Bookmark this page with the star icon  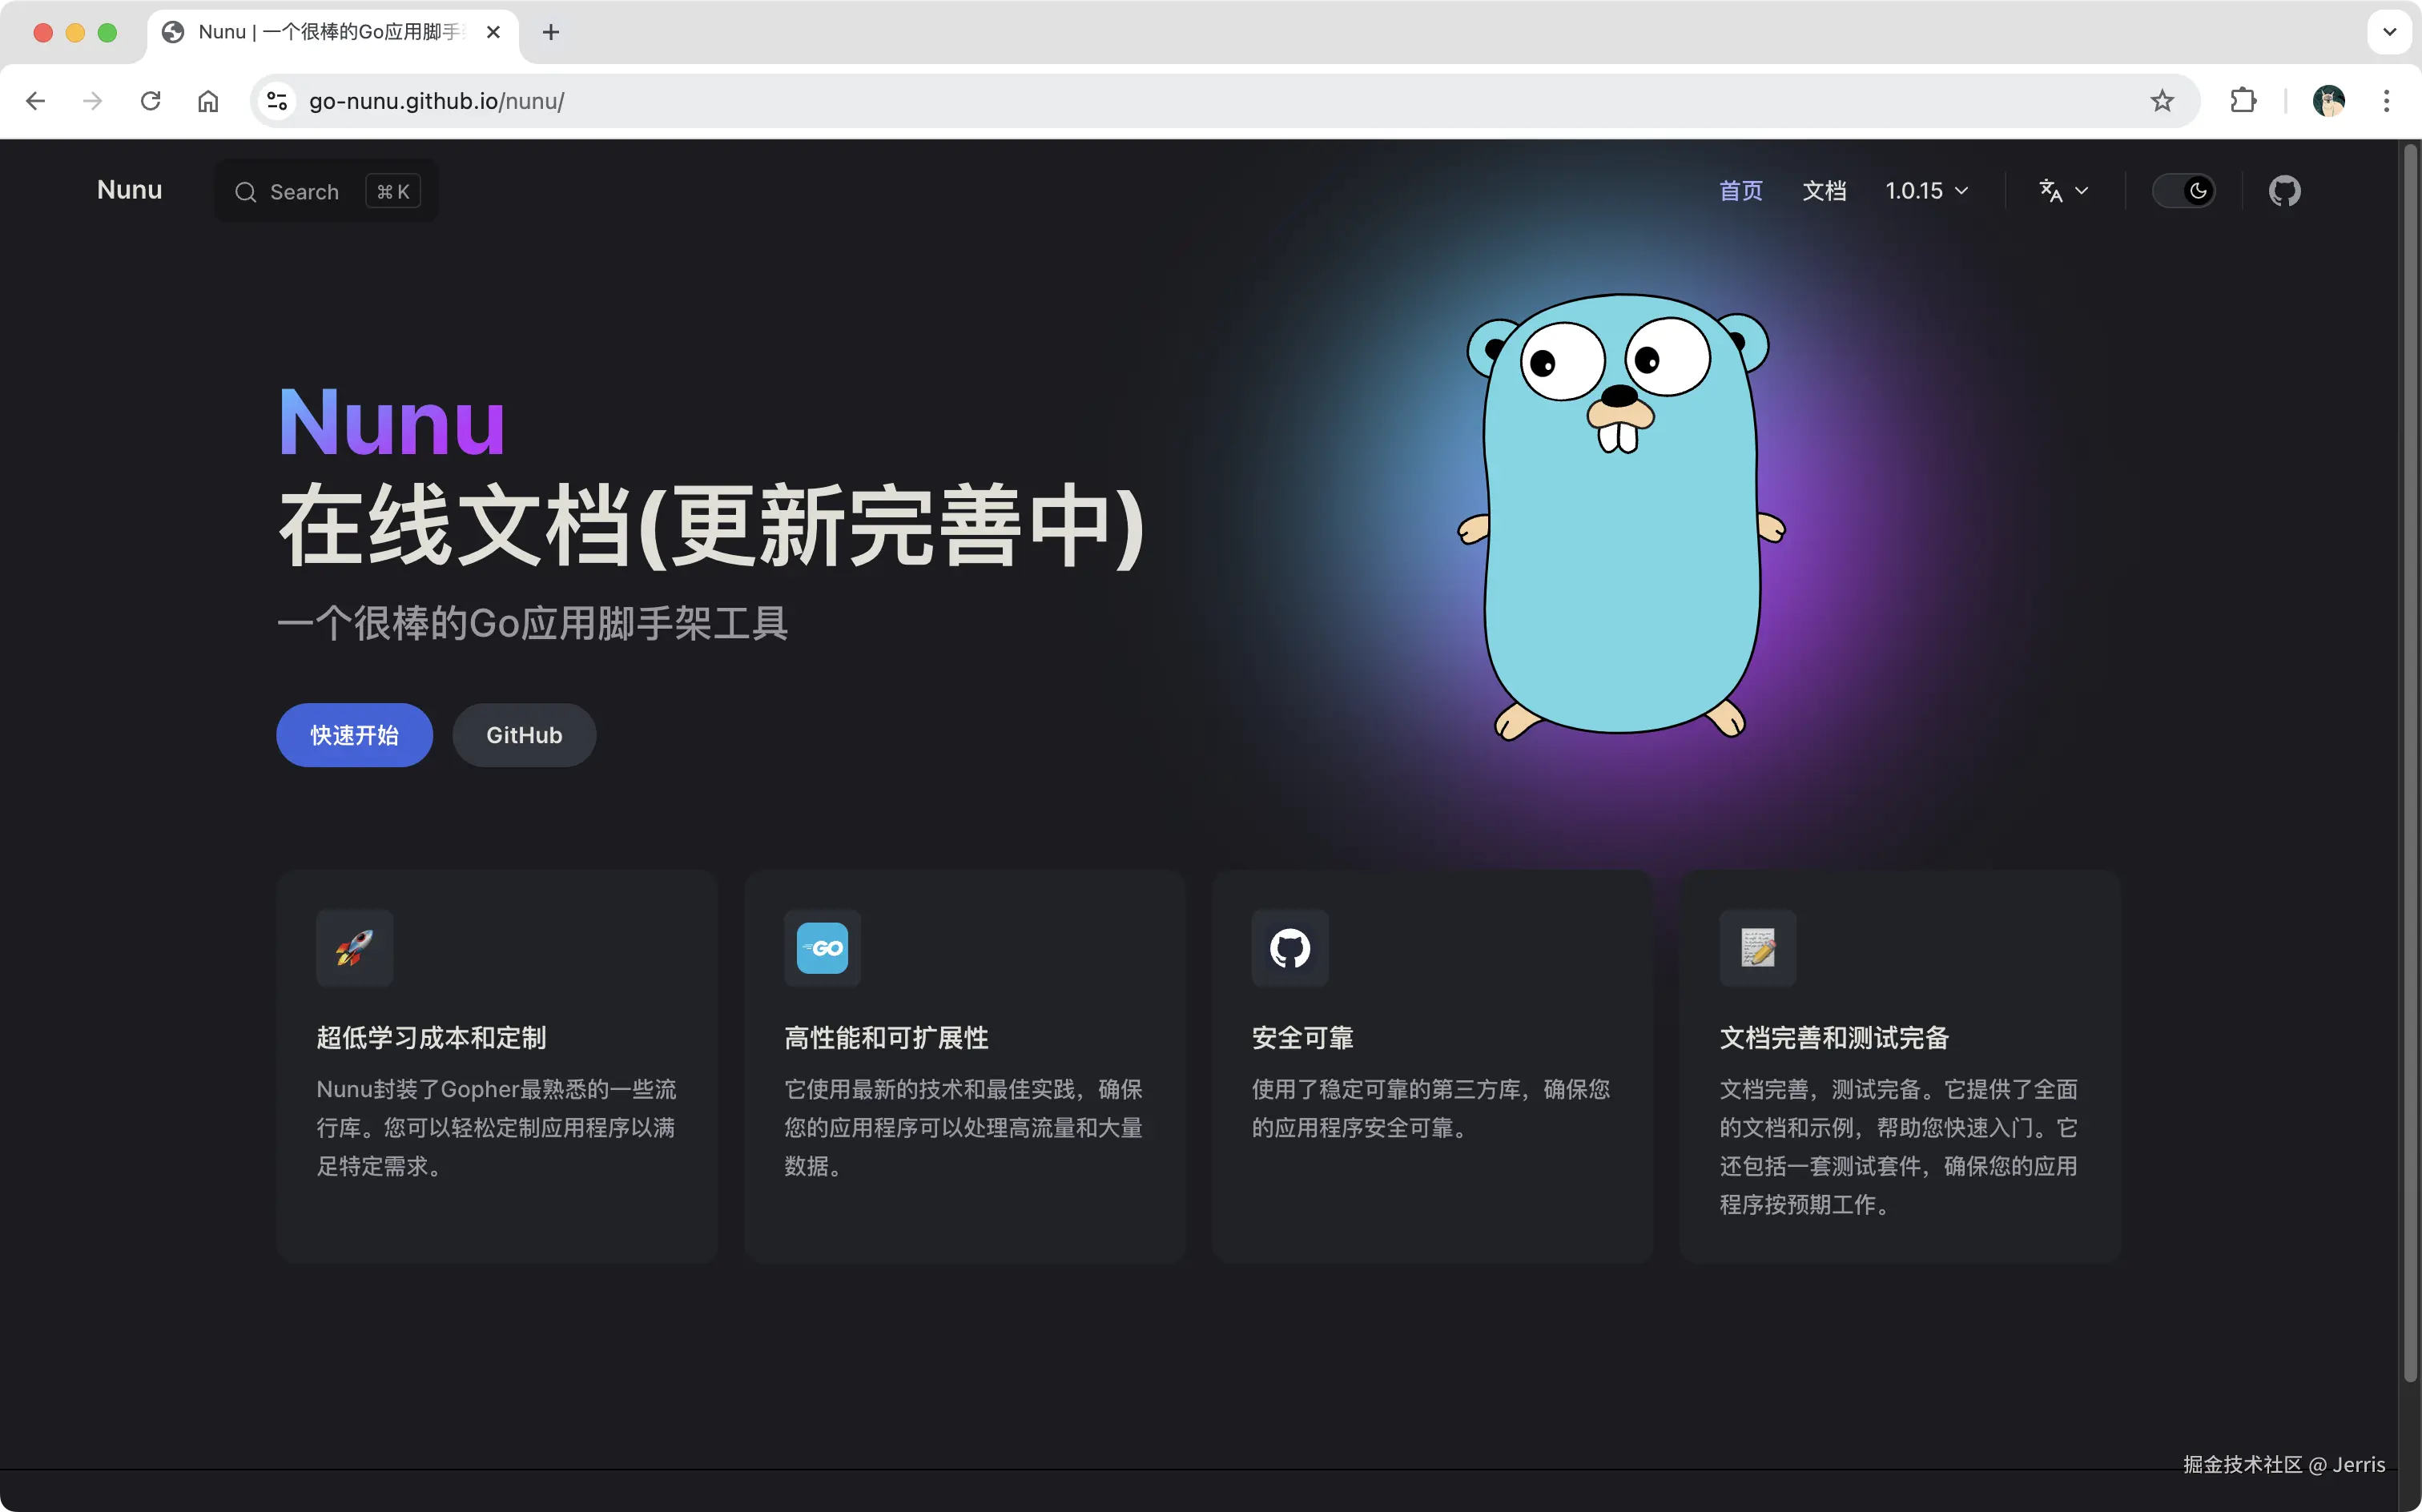coord(2162,101)
